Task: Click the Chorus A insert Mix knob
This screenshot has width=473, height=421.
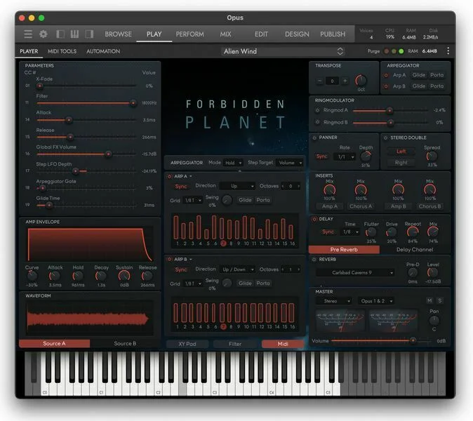Action: [361, 190]
